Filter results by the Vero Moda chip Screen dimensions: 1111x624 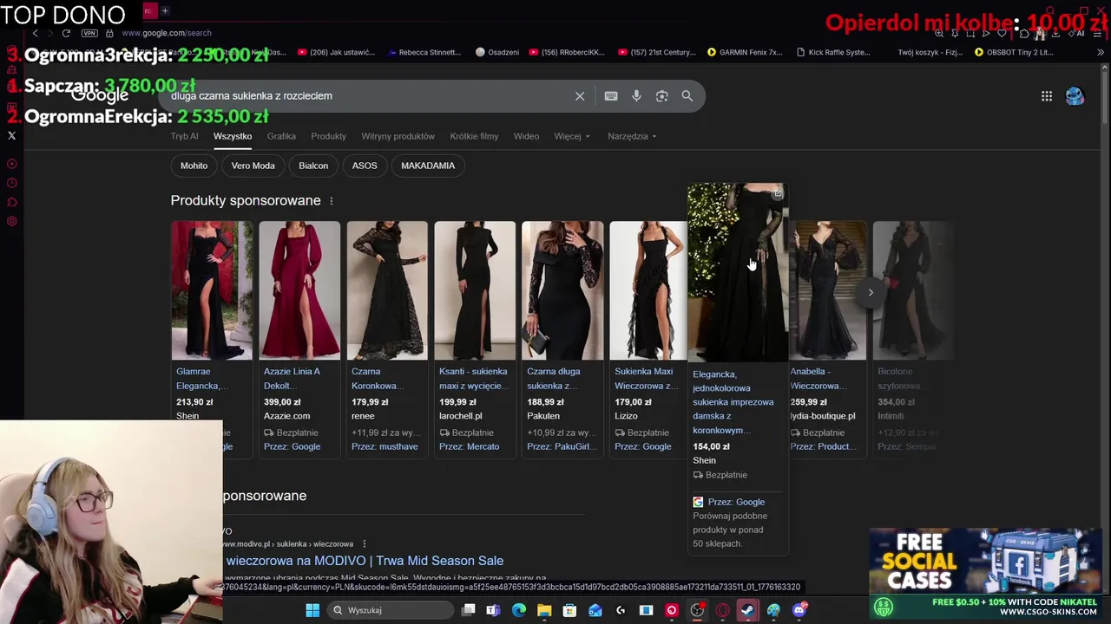pos(253,166)
